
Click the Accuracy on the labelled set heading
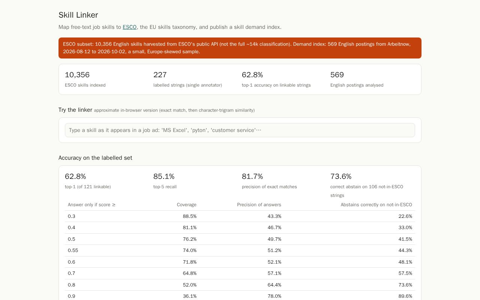coord(95,158)
